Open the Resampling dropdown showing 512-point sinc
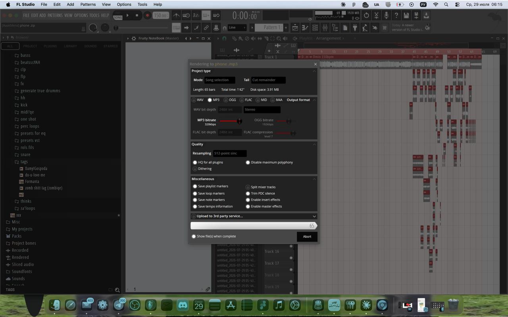The height and width of the screenshot is (317, 508). [230, 153]
